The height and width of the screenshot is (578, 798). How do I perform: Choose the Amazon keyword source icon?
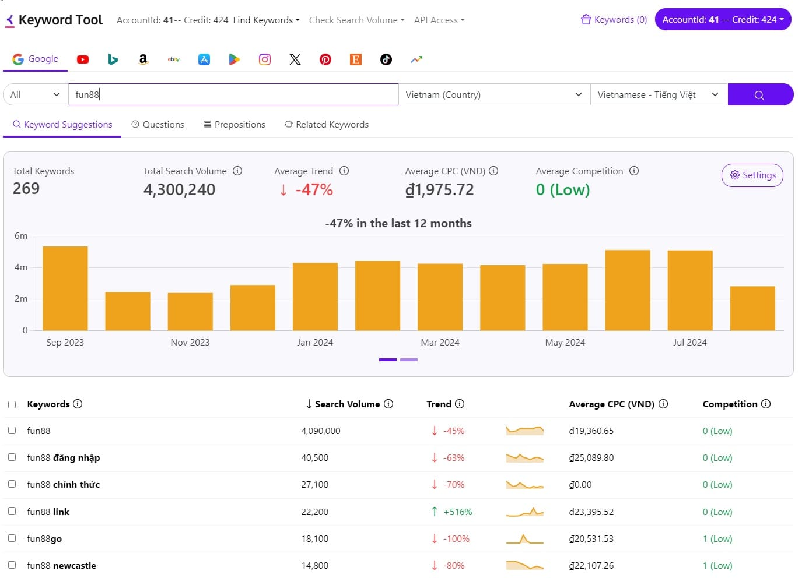pos(143,59)
